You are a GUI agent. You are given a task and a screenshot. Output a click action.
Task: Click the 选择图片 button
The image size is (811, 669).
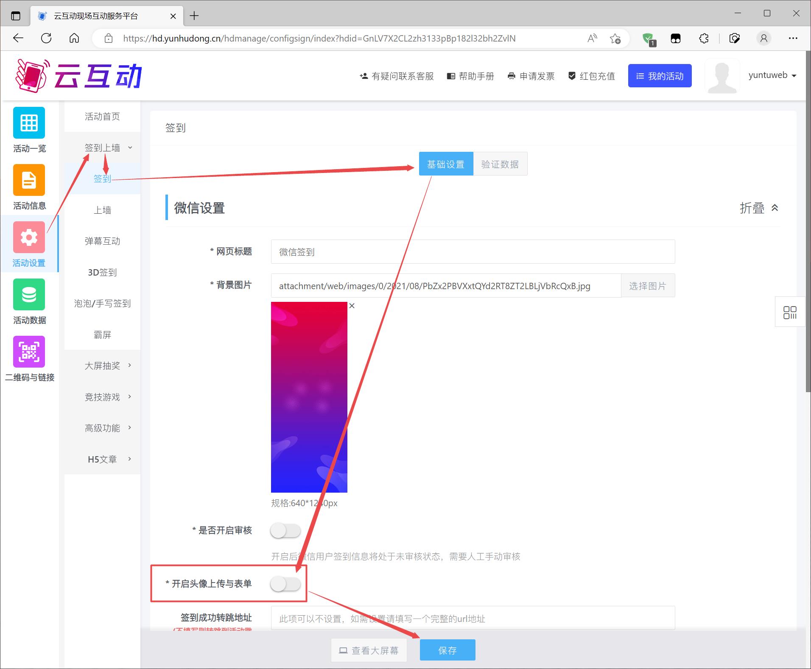coord(647,286)
